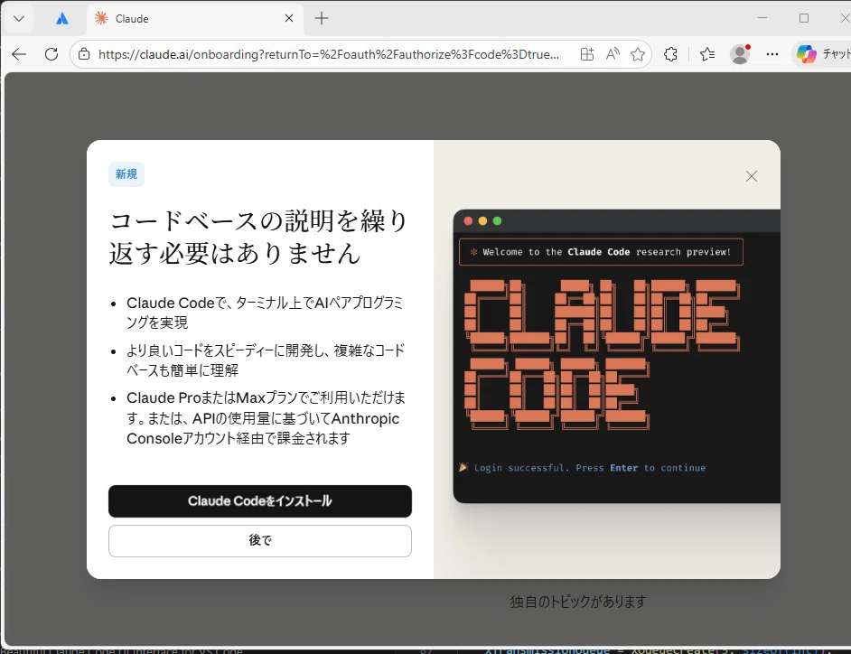
Task: Click Welcome to the Claude Code banner
Action: coord(601,252)
